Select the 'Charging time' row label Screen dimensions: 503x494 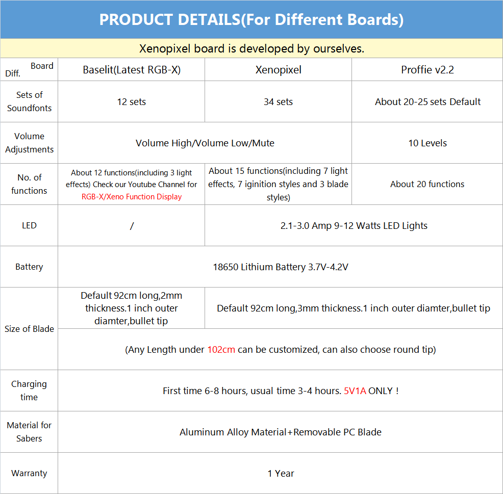coord(29,391)
